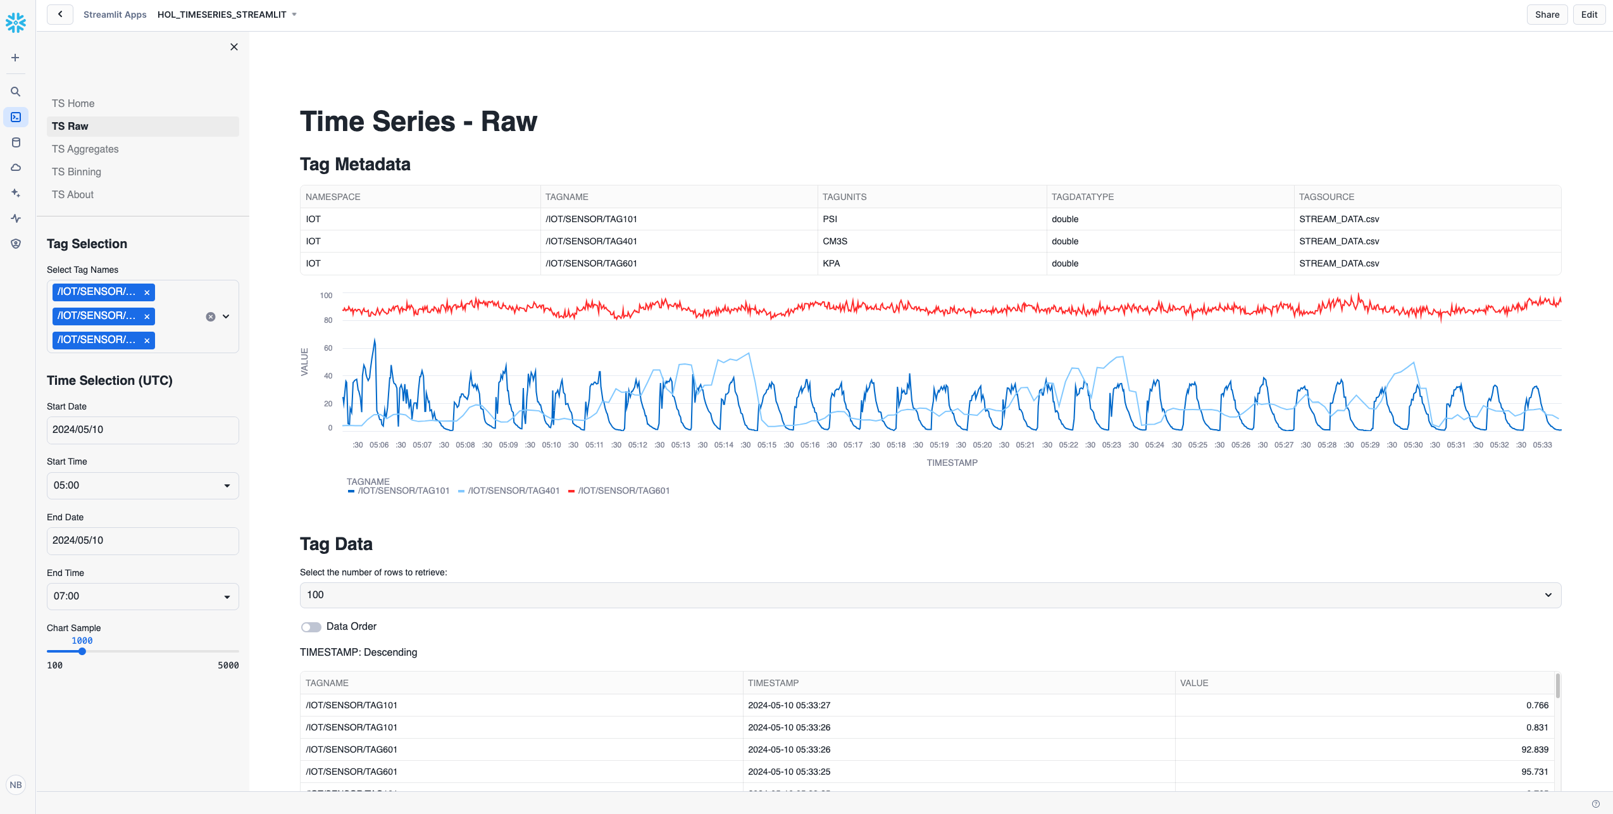Switch to the TS Aggregates page
Screen dimensions: 1613x814
[85, 149]
